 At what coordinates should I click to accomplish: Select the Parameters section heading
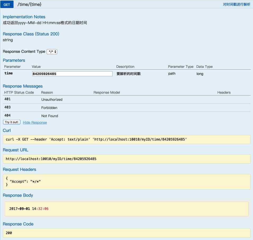click(x=14, y=60)
